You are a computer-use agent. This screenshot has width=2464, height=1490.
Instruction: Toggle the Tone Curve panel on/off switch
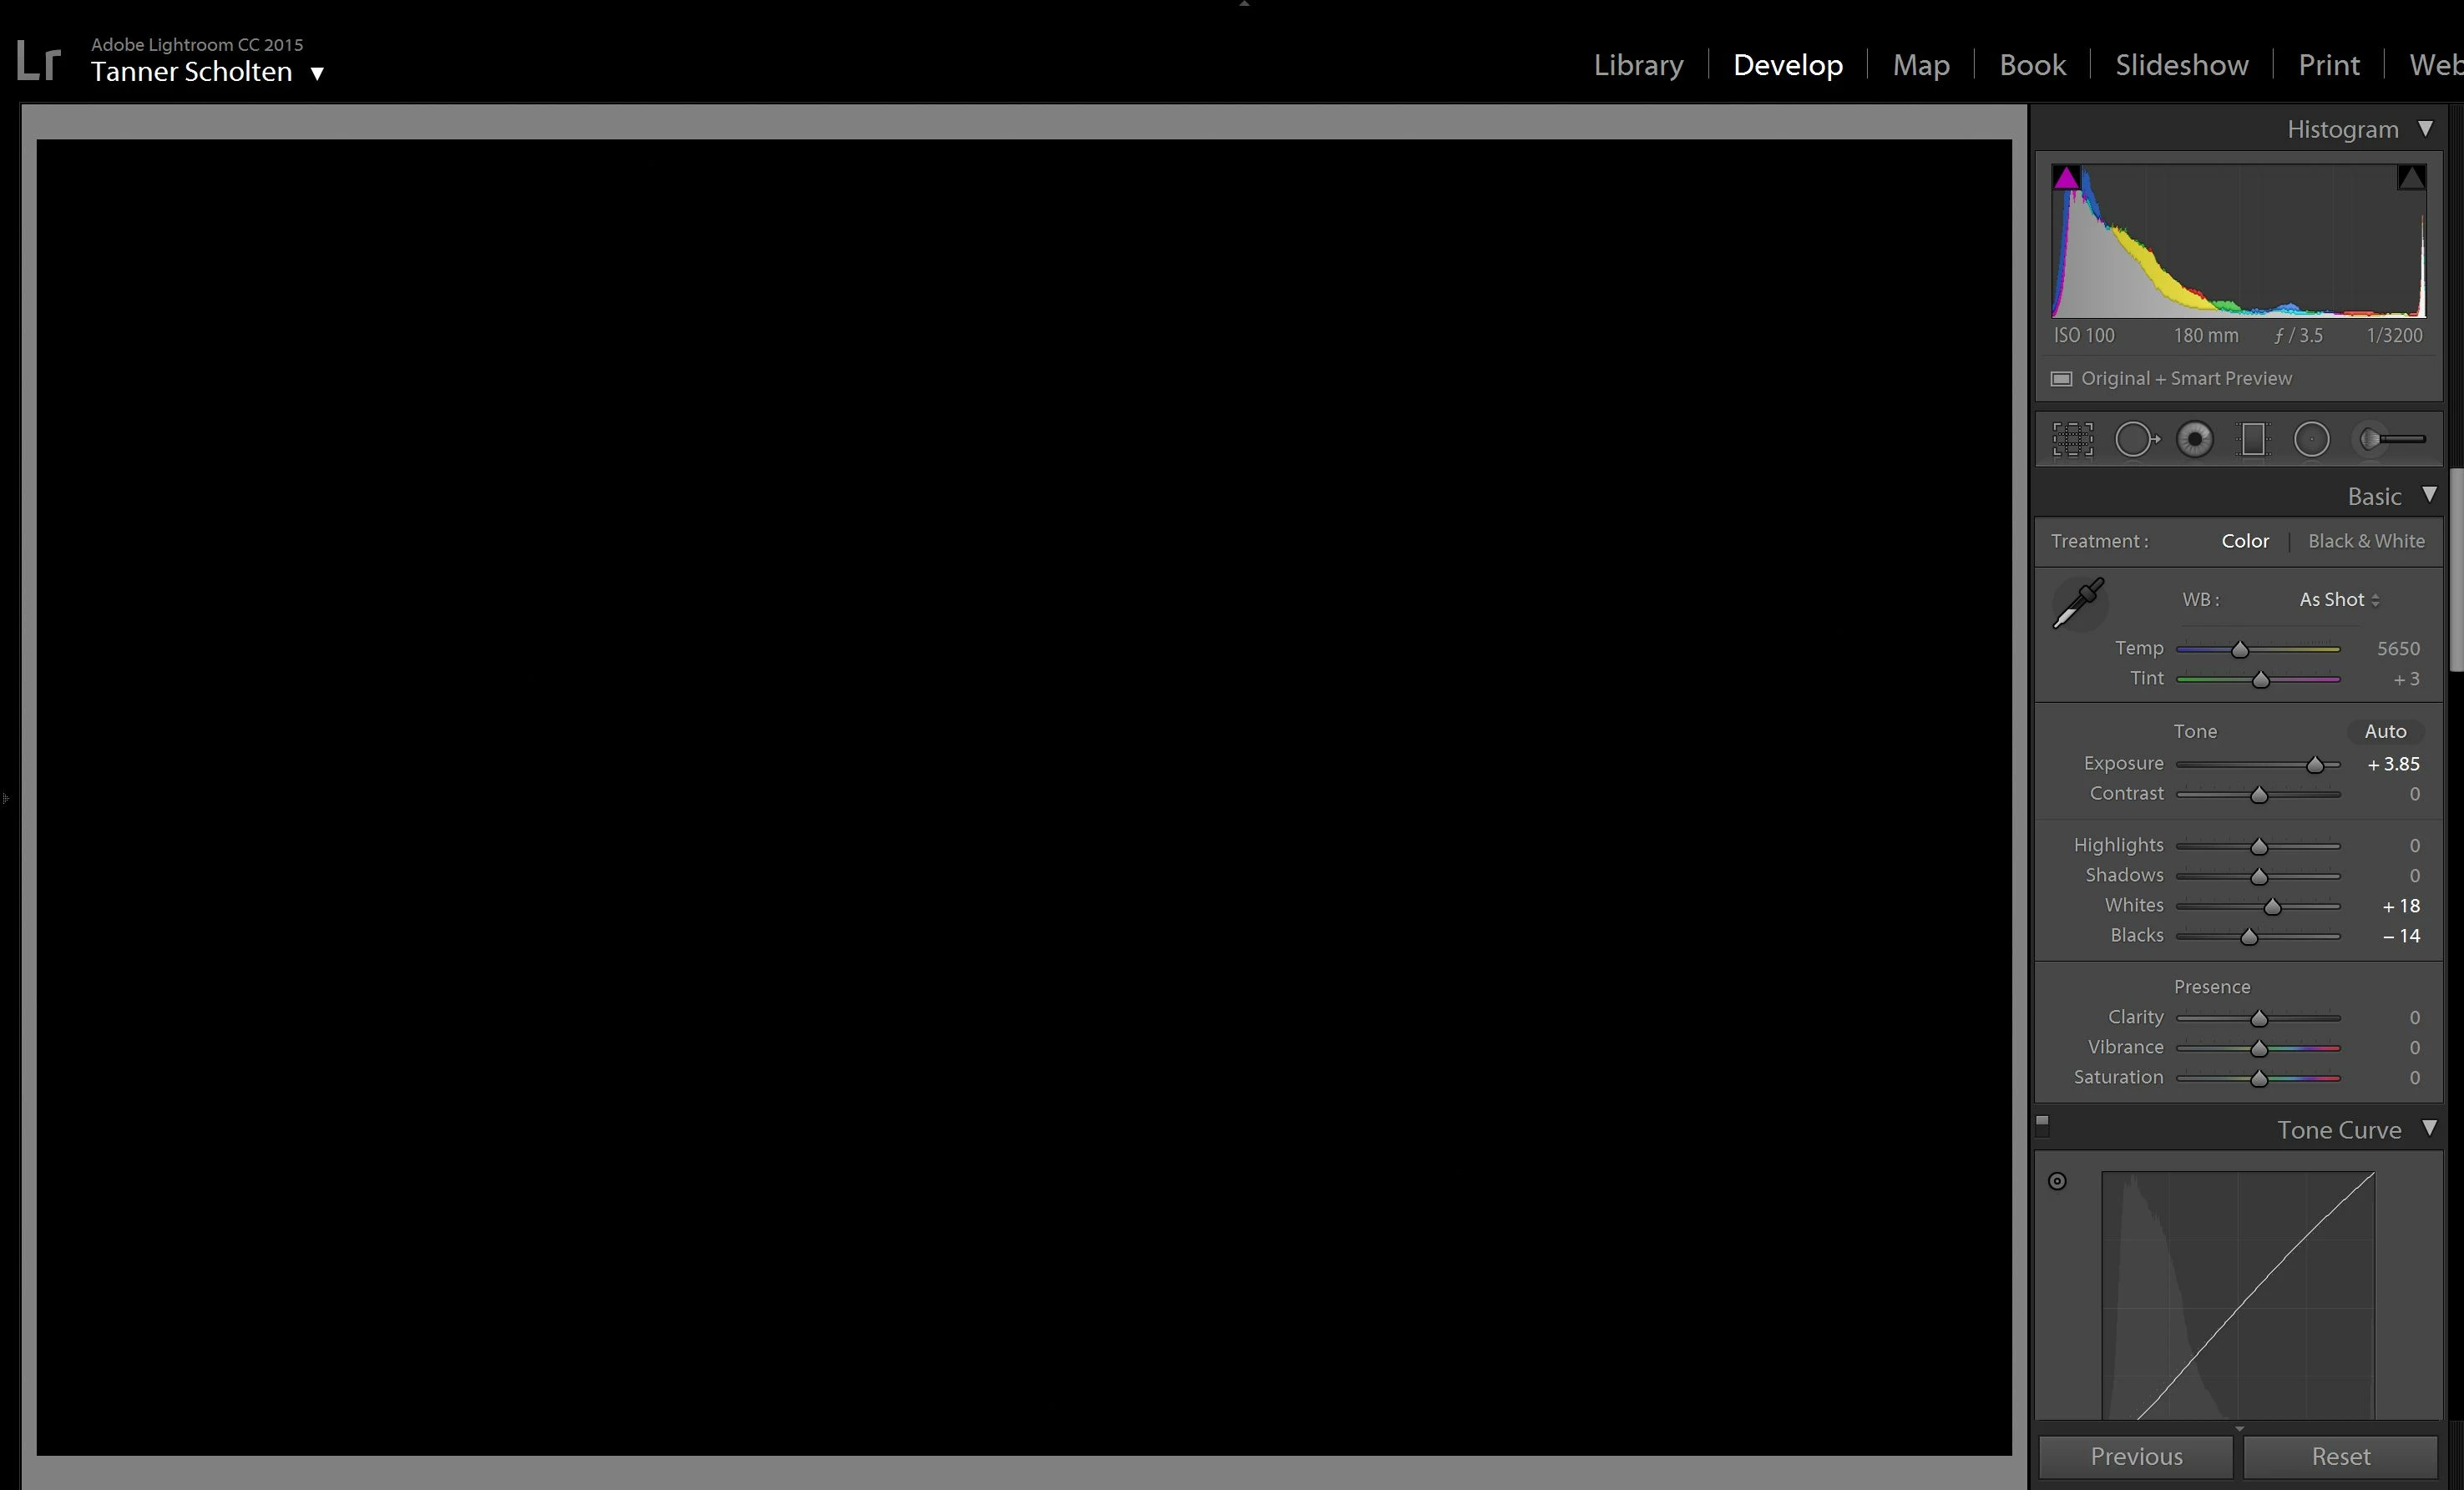(2043, 1125)
